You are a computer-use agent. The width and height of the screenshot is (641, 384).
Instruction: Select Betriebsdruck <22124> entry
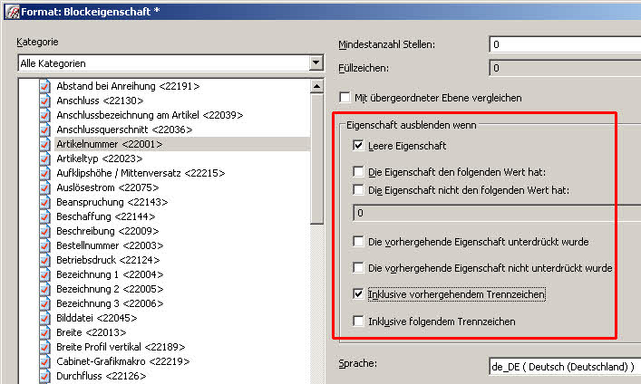tap(108, 260)
